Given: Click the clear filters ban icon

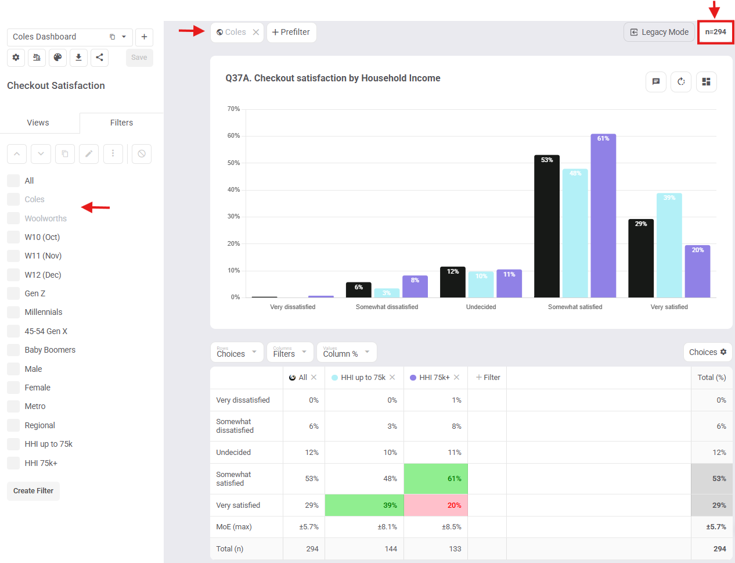Looking at the screenshot, I should coord(142,154).
